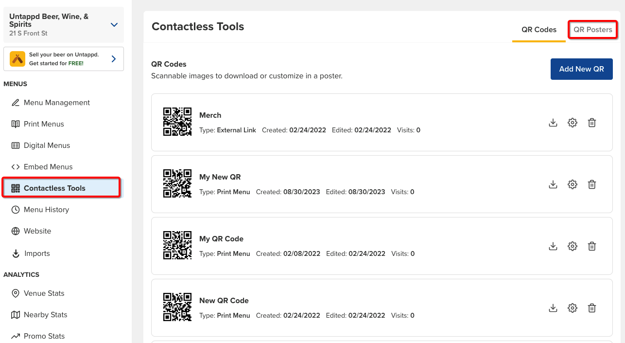Expand the Sell your beer banner arrow
This screenshot has height=343, width=625.
114,59
